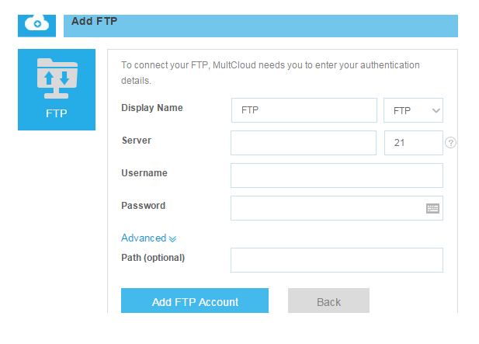Open the FTP protocol dropdown

[413, 110]
